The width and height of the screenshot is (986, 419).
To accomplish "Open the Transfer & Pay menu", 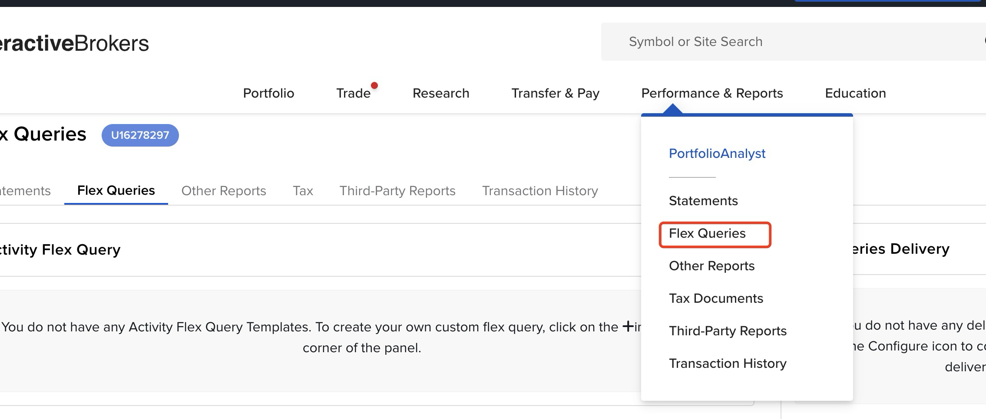I will (x=555, y=93).
